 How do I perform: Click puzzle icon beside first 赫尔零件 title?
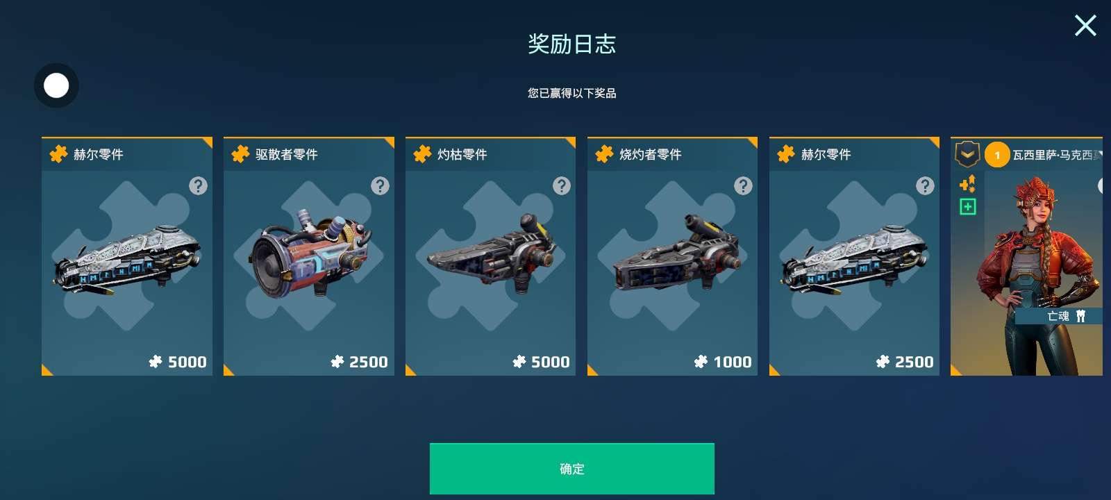[x=58, y=154]
